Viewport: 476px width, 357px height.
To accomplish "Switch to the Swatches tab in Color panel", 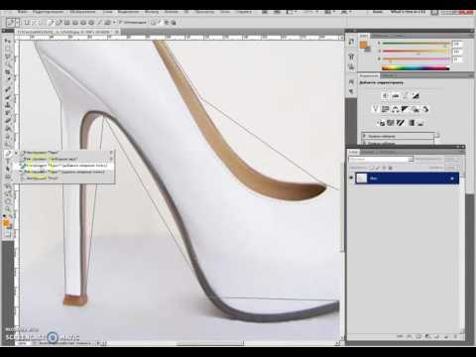I will 379,36.
